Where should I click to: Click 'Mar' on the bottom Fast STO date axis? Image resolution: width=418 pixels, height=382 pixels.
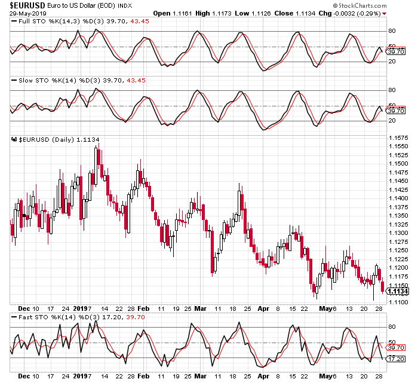[201, 377]
